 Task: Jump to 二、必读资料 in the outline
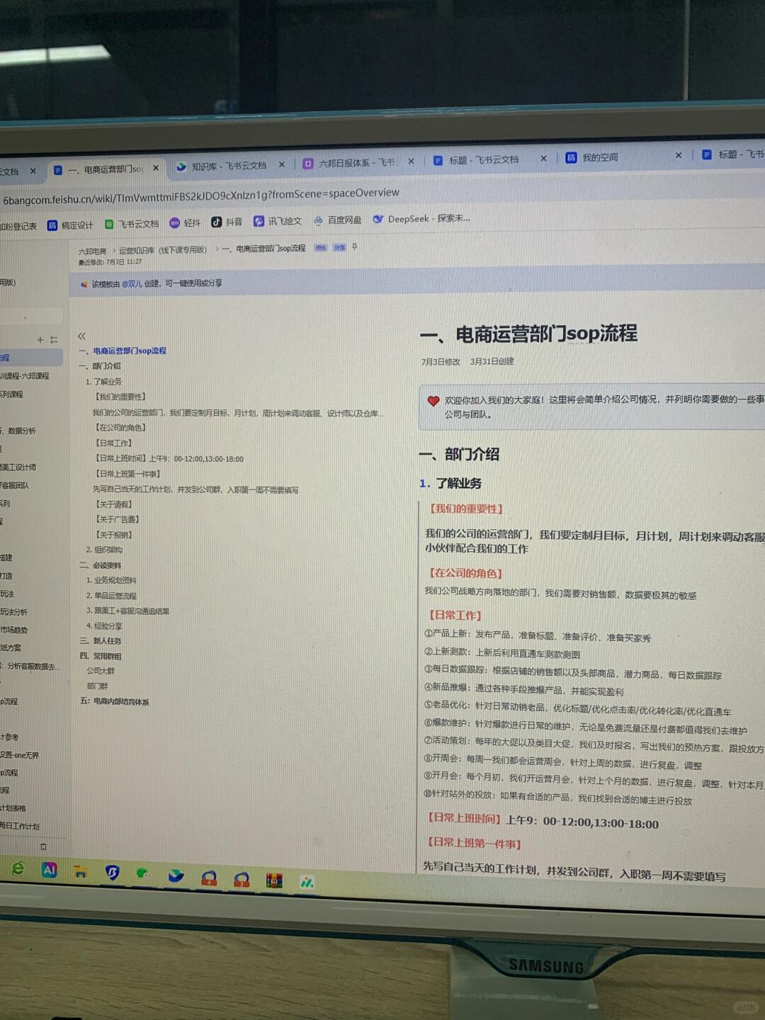click(100, 565)
